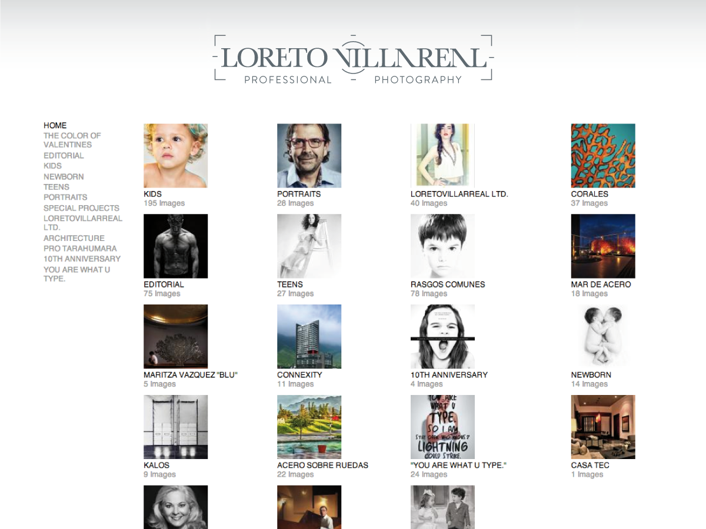Open the EDITORIAL gallery thumbnail

(x=175, y=245)
